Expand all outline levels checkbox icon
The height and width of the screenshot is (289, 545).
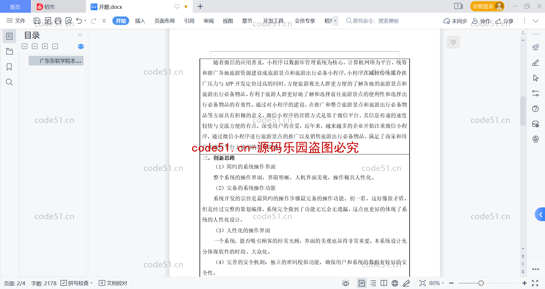click(24, 46)
